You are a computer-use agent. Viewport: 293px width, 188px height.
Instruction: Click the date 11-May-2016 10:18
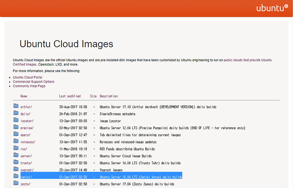pos(73,149)
